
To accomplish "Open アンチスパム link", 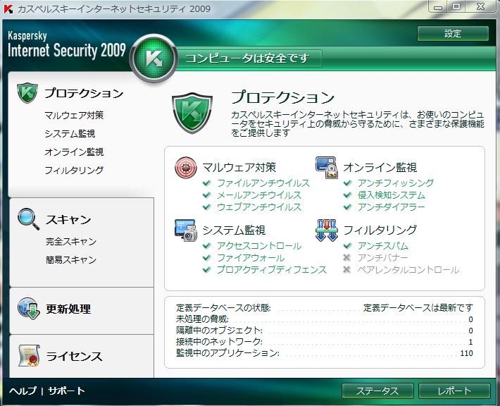I will (382, 246).
